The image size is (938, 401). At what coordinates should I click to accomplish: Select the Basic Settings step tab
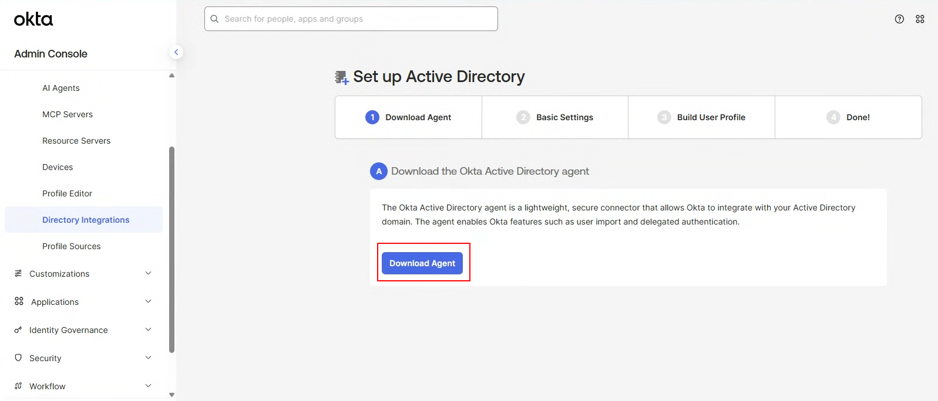[555, 117]
